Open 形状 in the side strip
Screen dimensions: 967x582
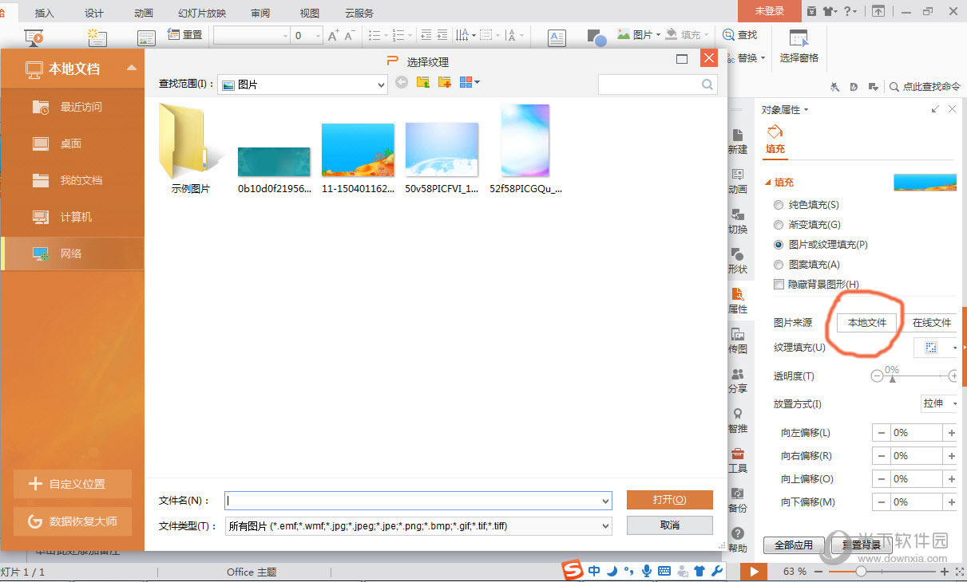tap(738, 262)
